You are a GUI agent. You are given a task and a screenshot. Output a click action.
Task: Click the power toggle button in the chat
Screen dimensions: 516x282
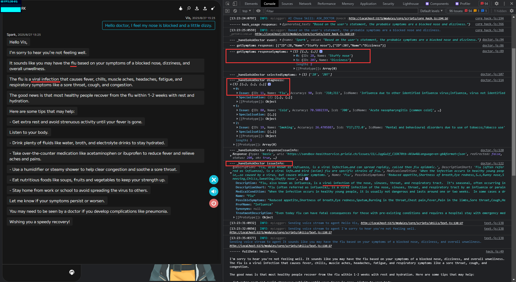[213, 203]
